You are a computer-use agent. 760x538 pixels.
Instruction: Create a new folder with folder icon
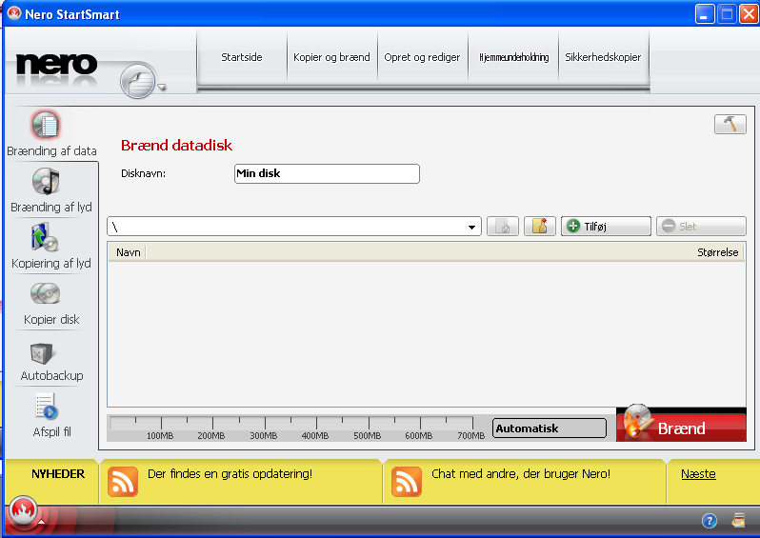pyautogui.click(x=539, y=227)
